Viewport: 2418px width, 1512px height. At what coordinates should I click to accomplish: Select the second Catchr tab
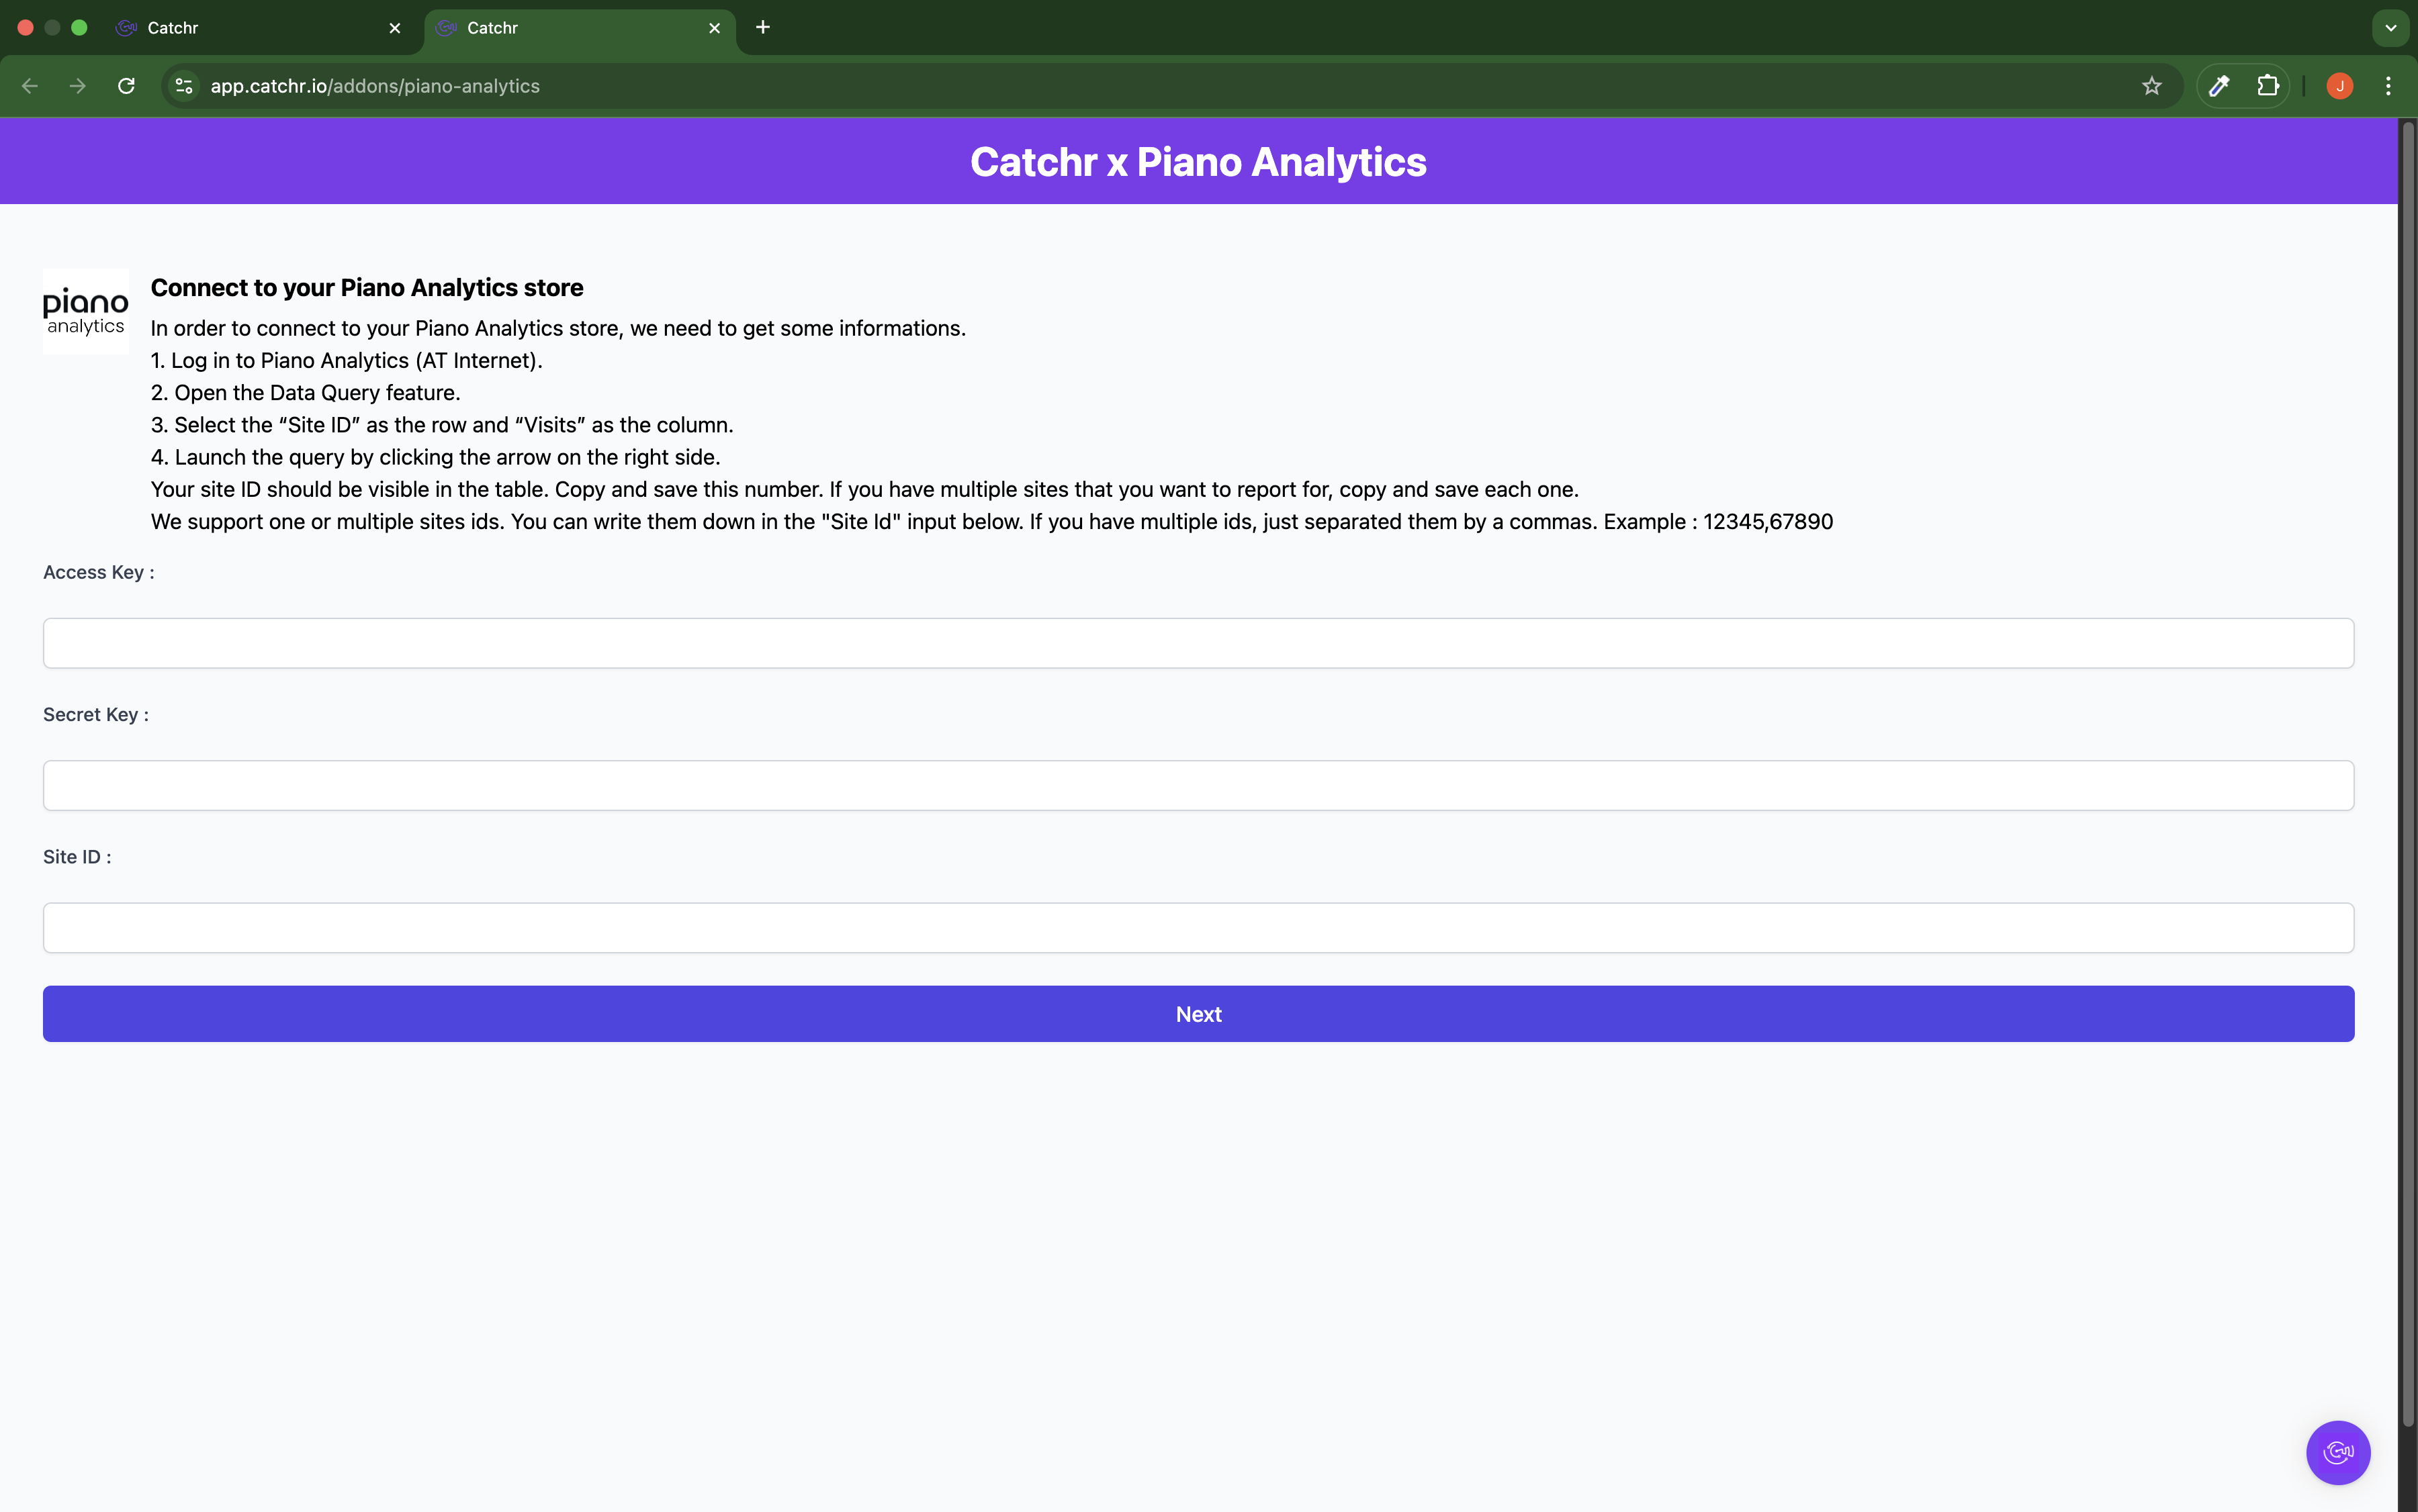click(x=580, y=28)
